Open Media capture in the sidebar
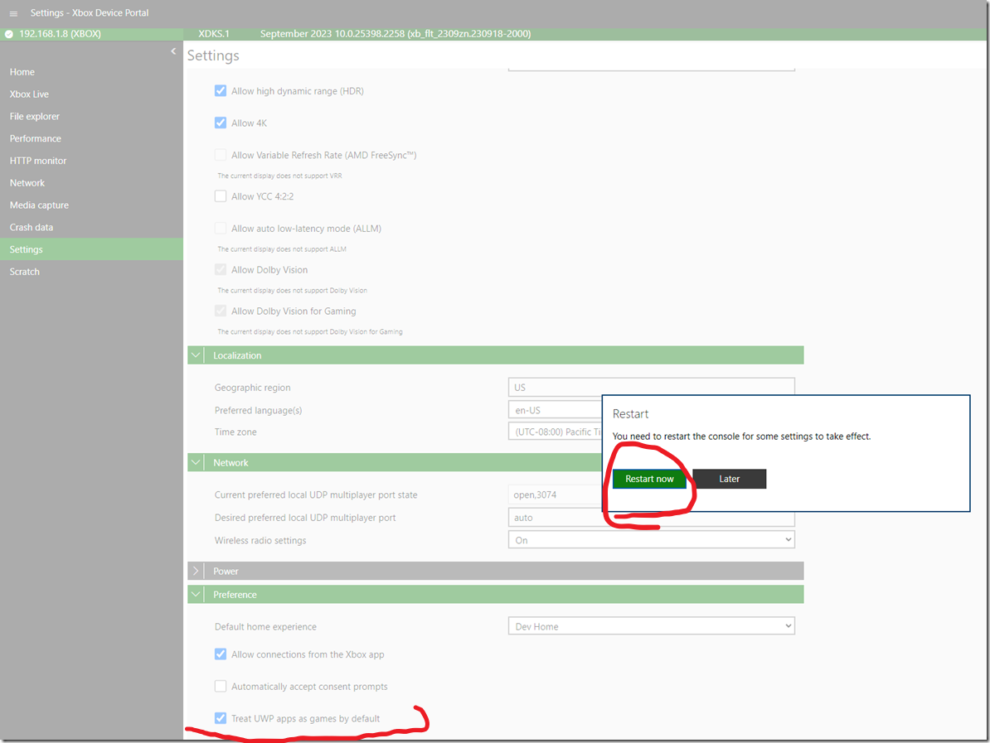This screenshot has width=990, height=743. (39, 205)
